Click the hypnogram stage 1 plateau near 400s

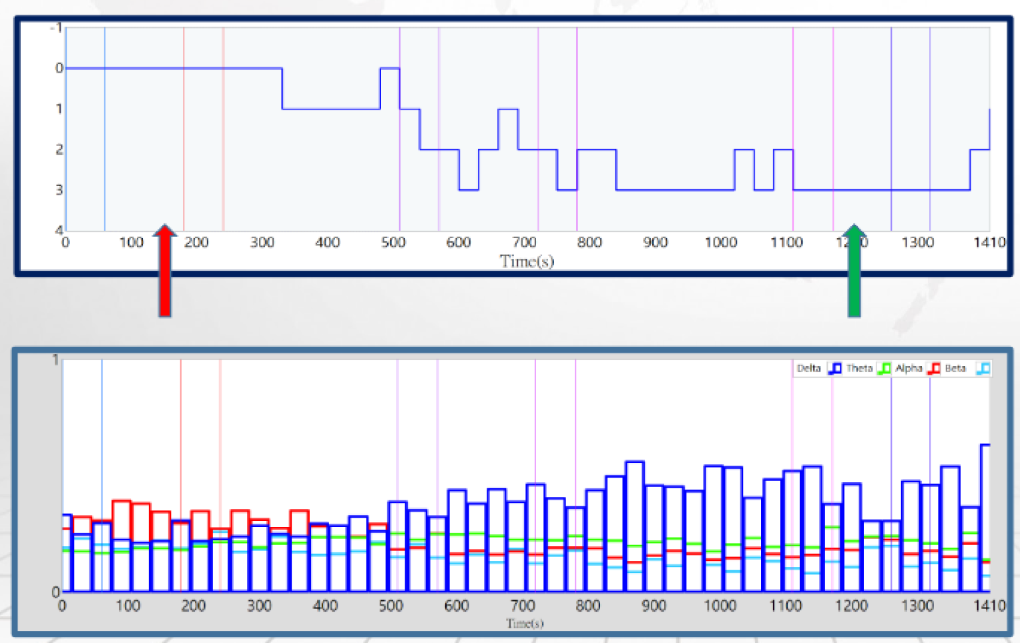[330, 109]
